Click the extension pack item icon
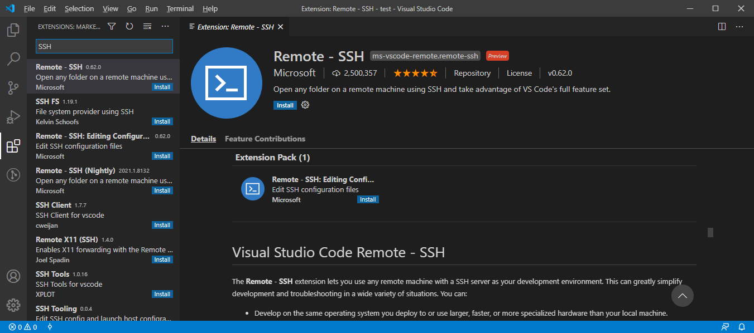Screen dimensions: 754x333 [253, 189]
